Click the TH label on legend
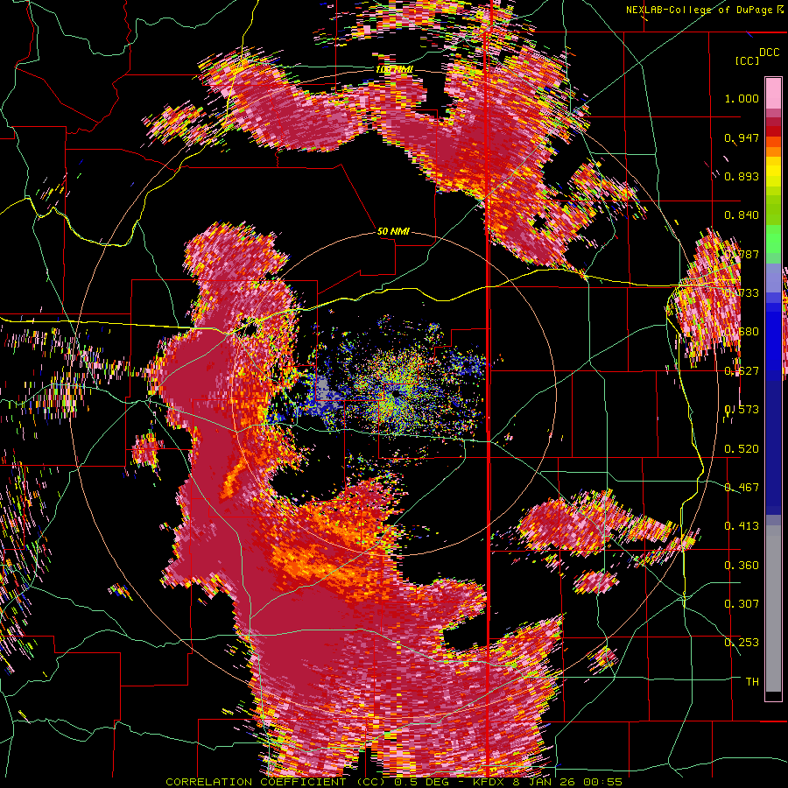The width and height of the screenshot is (788, 788). 752,681
